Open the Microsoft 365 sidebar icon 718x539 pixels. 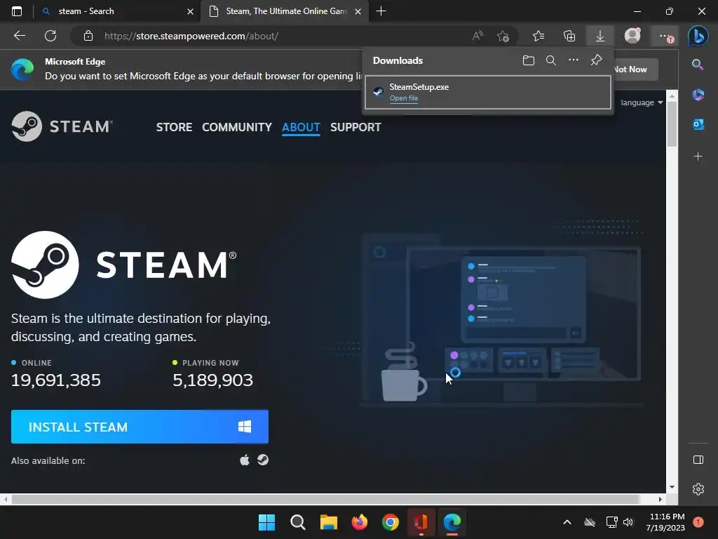(698, 95)
